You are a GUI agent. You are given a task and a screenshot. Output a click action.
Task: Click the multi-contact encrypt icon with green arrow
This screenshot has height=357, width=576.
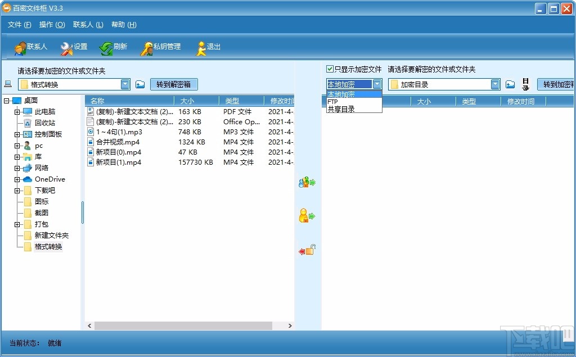pyautogui.click(x=307, y=182)
